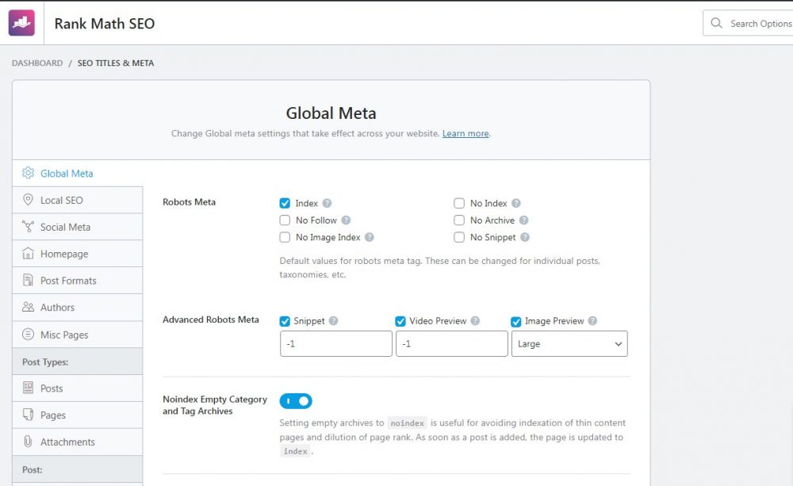
Task: Click the help icon next to No Follow
Action: (x=346, y=220)
